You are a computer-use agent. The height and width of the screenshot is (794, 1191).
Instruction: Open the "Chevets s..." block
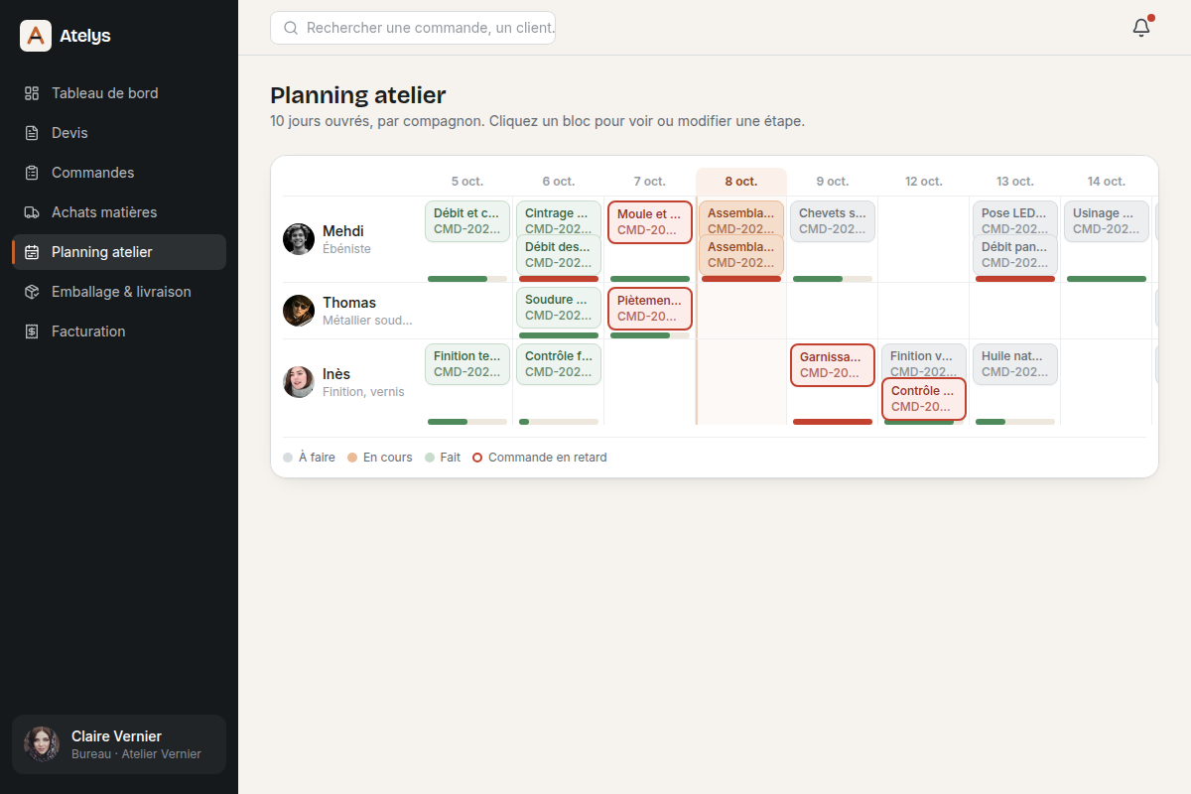pos(833,221)
